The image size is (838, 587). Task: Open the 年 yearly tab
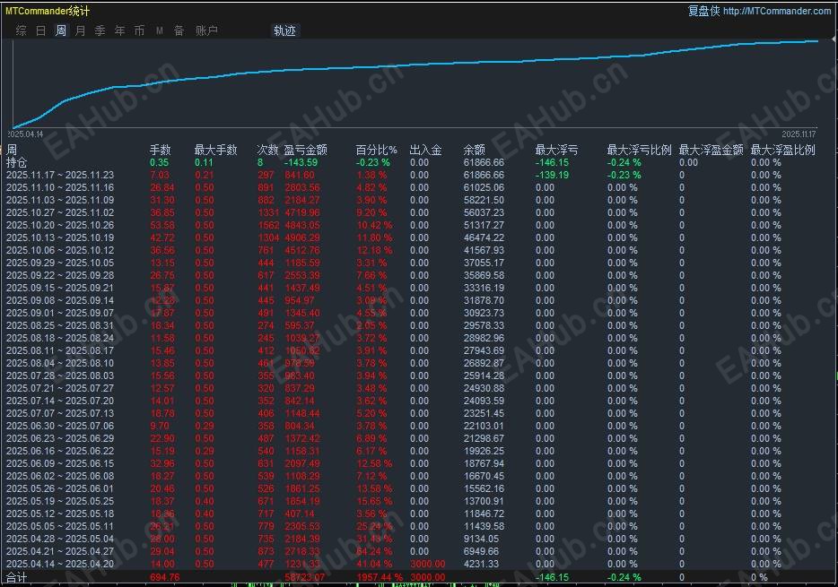tap(119, 31)
